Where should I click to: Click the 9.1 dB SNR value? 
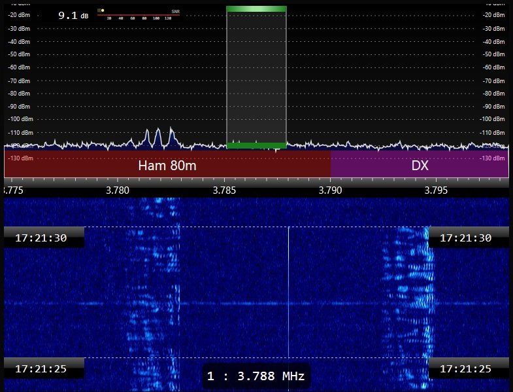73,16
